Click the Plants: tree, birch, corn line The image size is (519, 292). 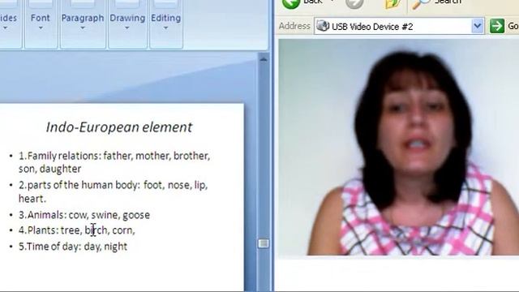[x=77, y=230]
